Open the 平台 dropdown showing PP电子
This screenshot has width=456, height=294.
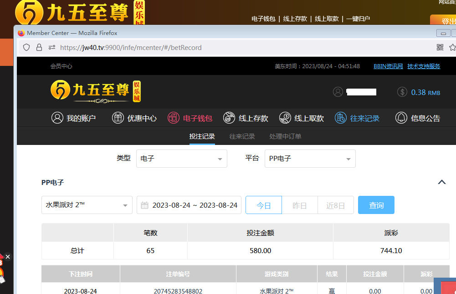(310, 159)
